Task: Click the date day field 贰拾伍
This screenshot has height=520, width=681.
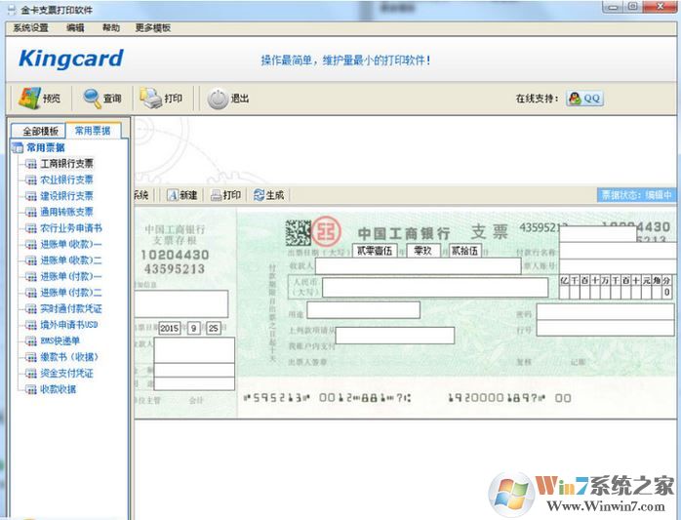Action: (x=464, y=251)
